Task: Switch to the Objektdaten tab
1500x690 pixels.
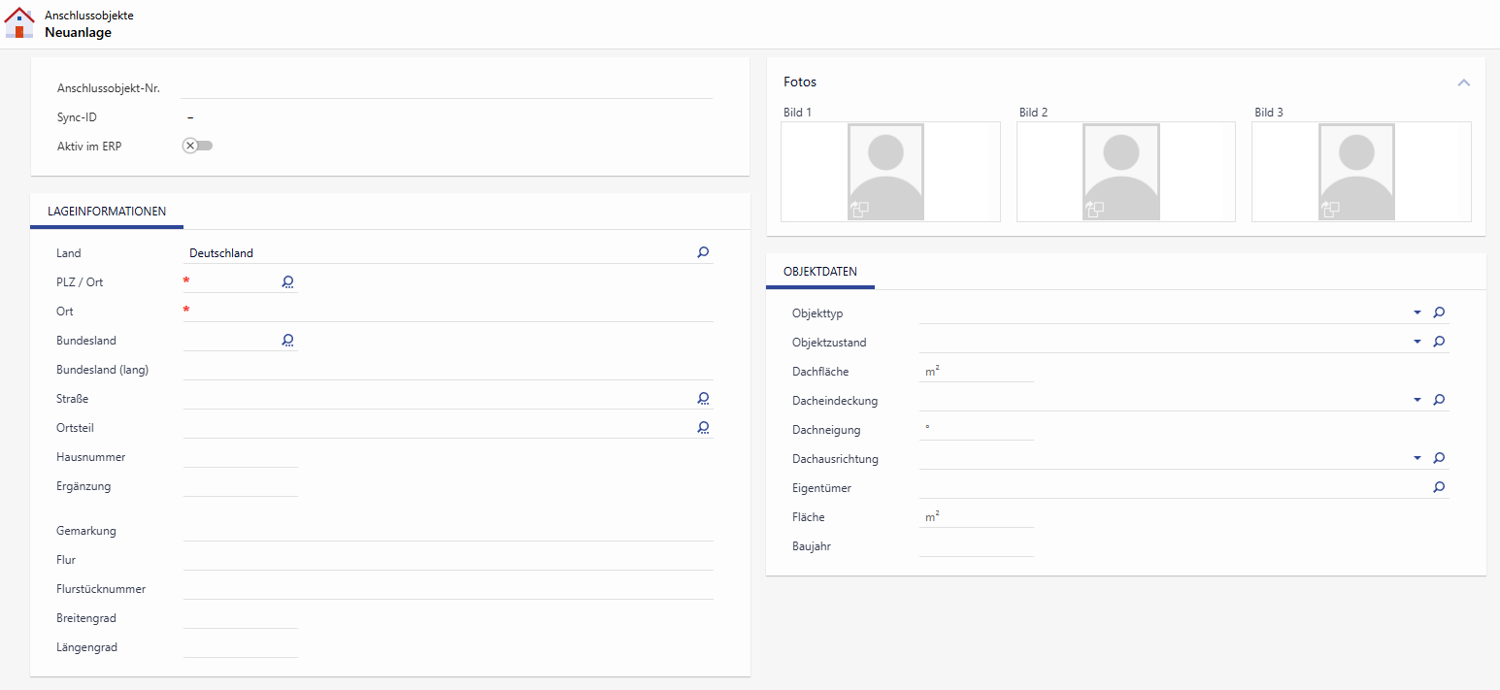Action: point(819,272)
